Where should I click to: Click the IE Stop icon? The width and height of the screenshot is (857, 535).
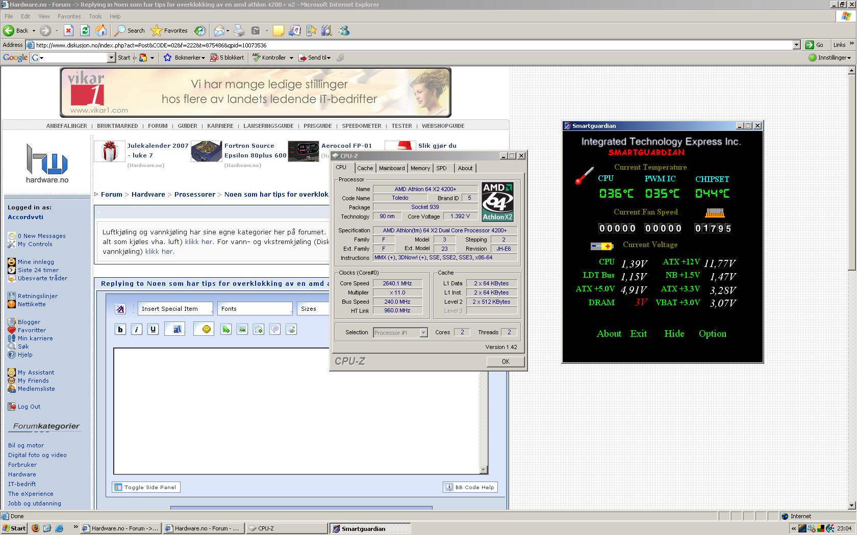click(68, 31)
